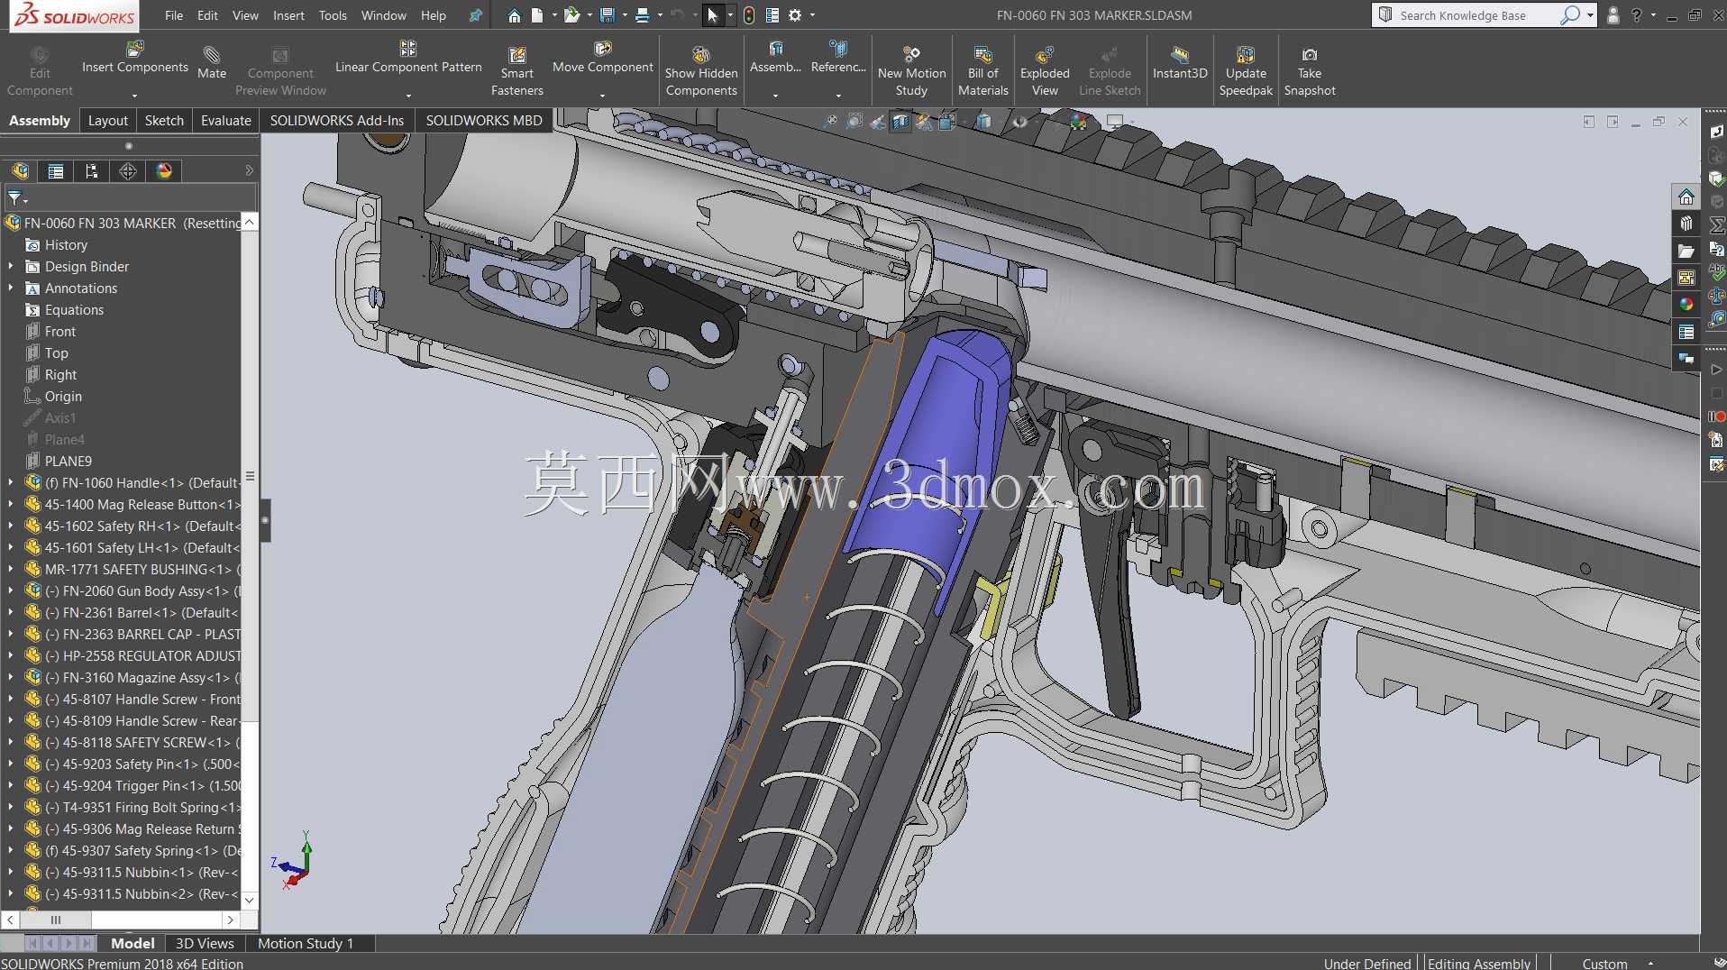This screenshot has width=1727, height=970.
Task: Click the feature tree horizontal scroll right arrow
Action: point(230,920)
